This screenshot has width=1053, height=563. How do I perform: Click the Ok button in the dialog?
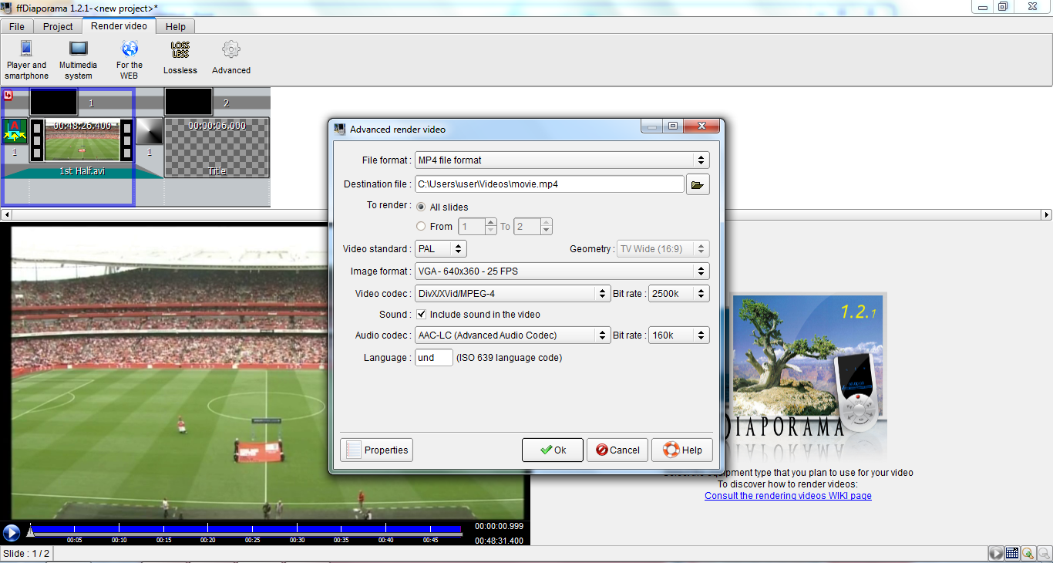coord(552,450)
